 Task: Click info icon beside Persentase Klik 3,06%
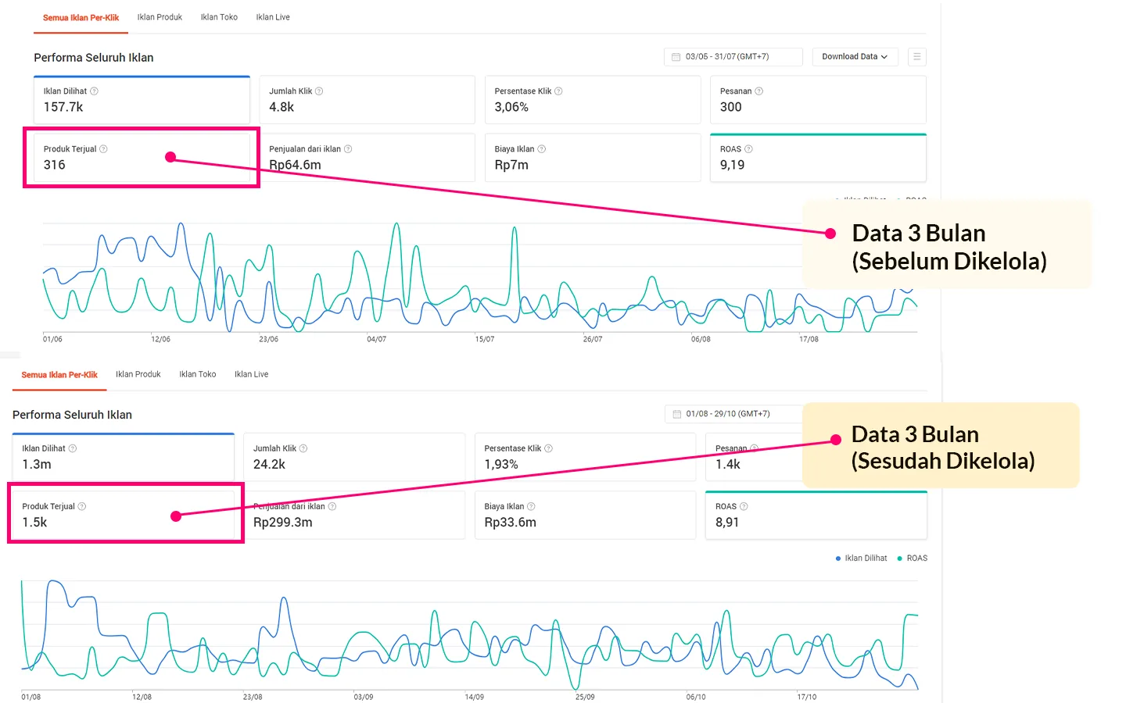(x=558, y=91)
